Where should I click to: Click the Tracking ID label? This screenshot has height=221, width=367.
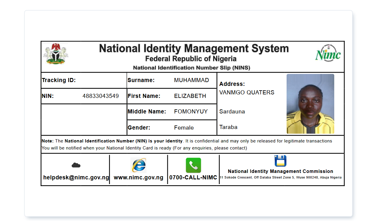click(x=59, y=80)
